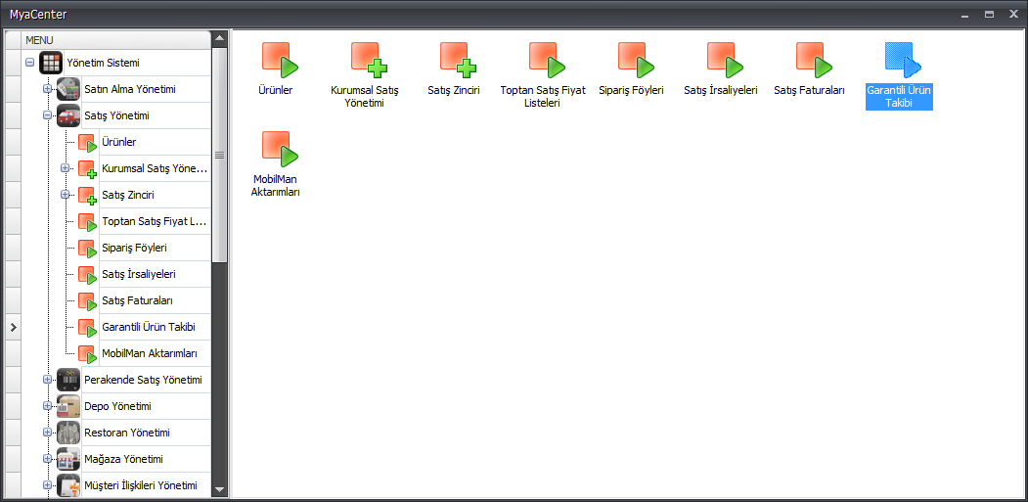This screenshot has height=502, width=1028.
Task: Open Satış Faturaları icon in main panel
Action: click(x=814, y=61)
